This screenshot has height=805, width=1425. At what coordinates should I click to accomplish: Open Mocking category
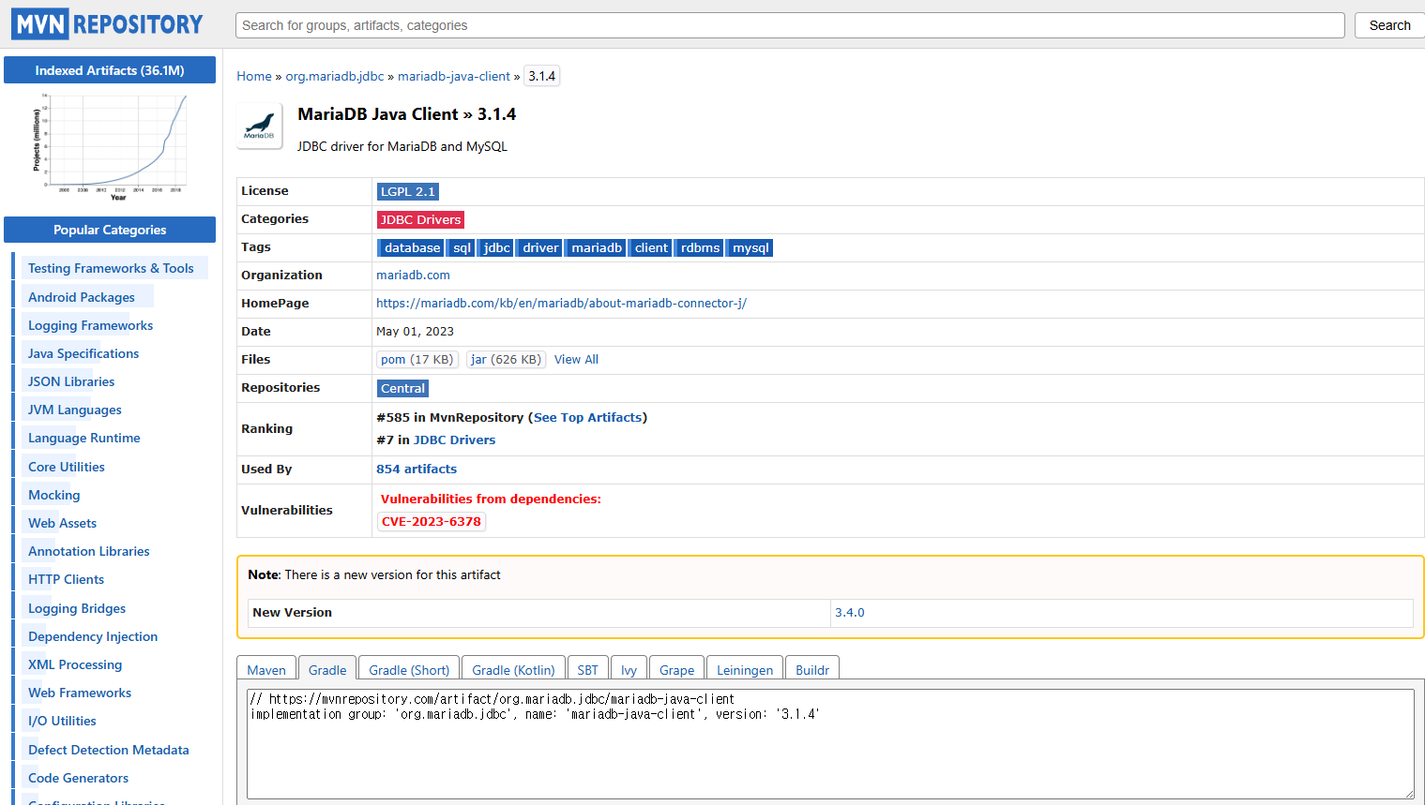click(x=54, y=495)
